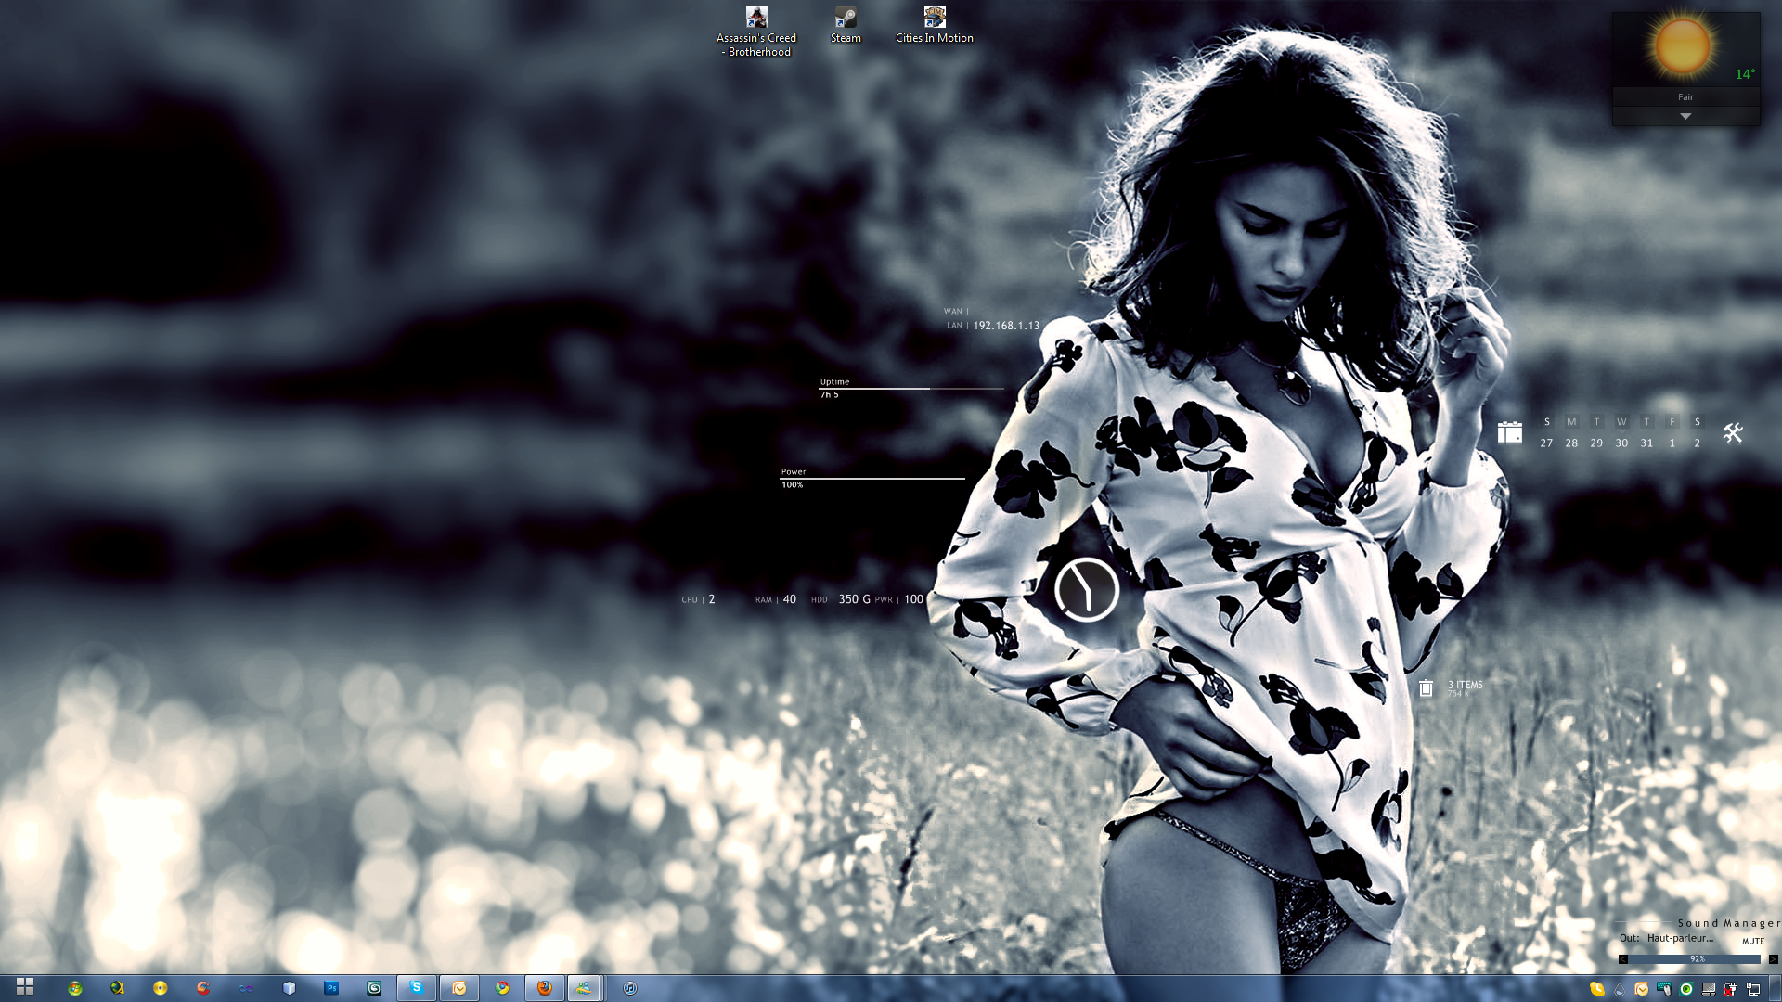Launch CCleaner from the taskbar

click(203, 988)
